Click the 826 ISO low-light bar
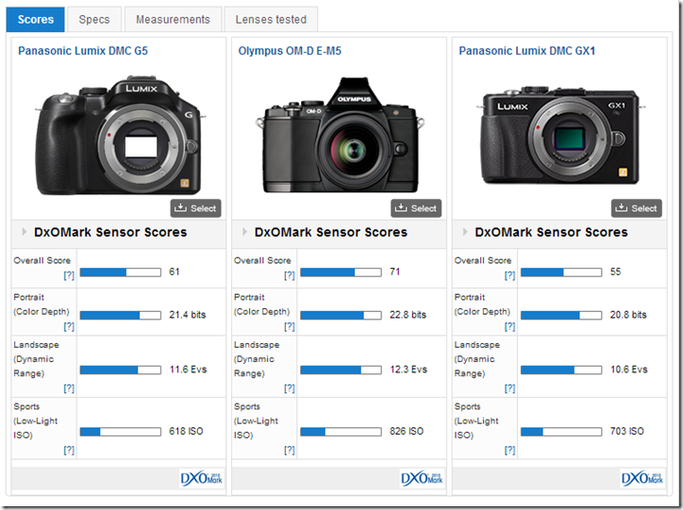 coord(341,432)
